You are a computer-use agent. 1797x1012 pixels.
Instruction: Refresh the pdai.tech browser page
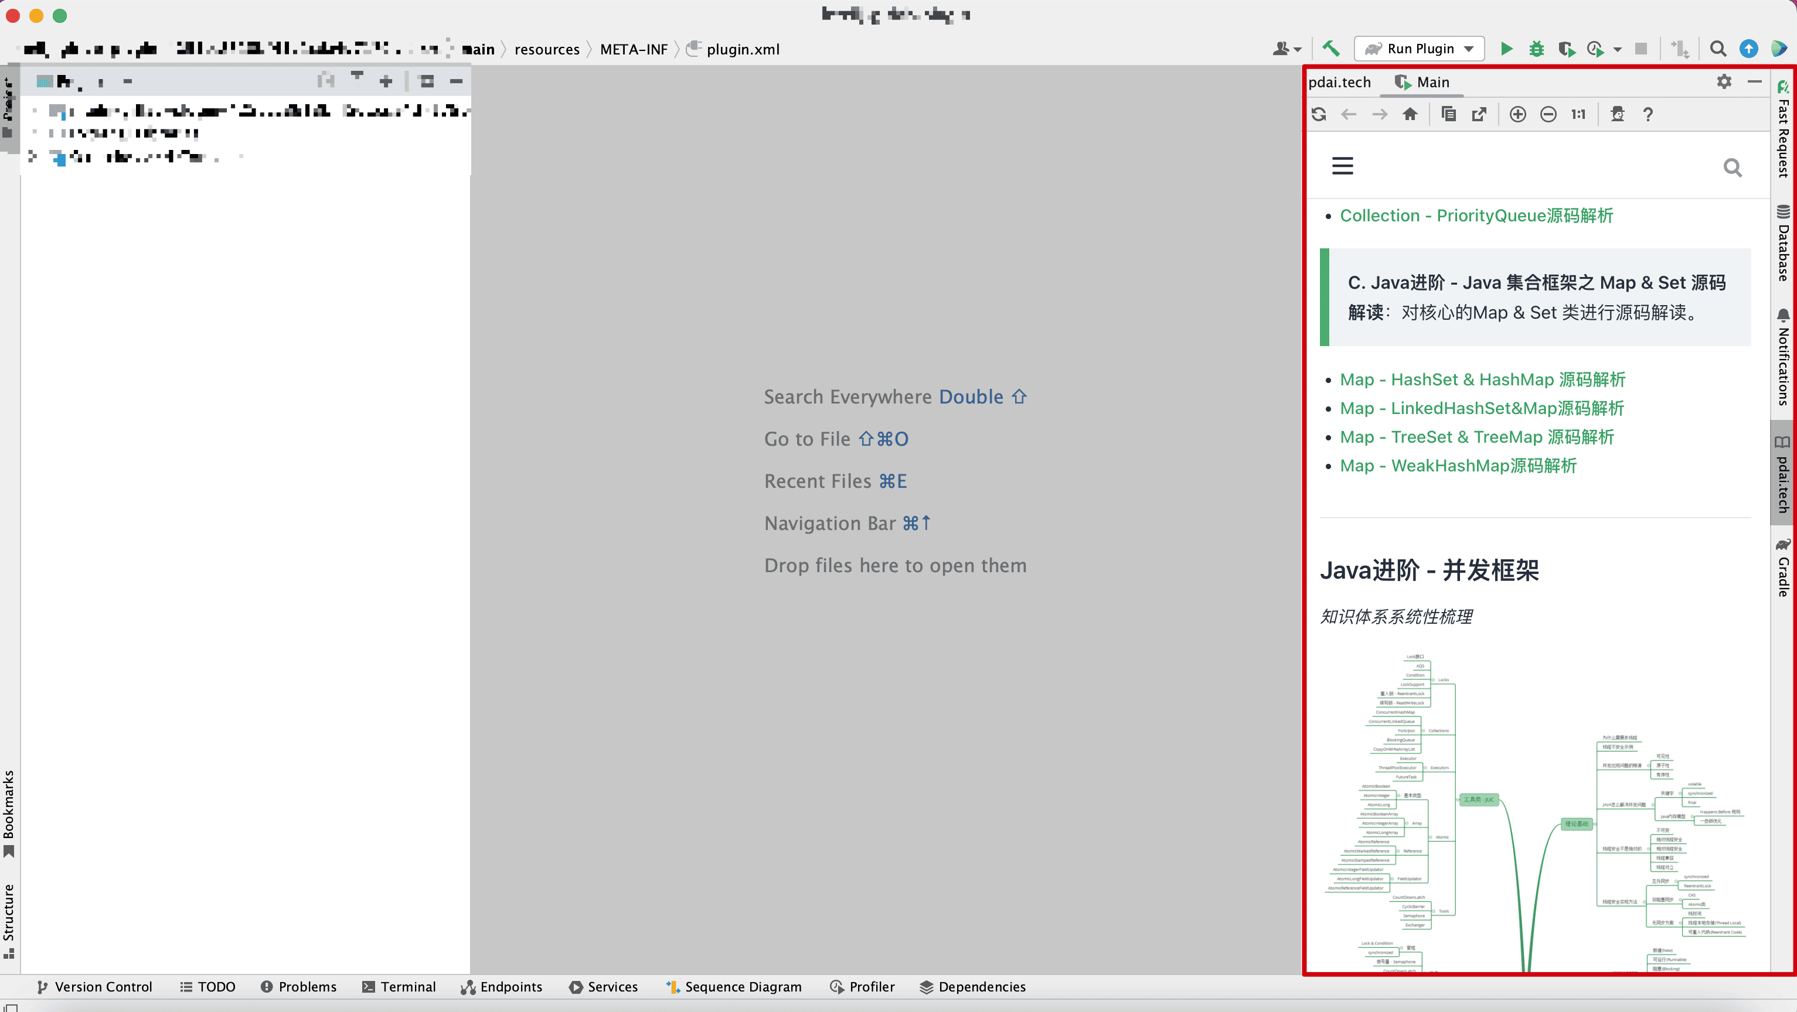(x=1319, y=114)
